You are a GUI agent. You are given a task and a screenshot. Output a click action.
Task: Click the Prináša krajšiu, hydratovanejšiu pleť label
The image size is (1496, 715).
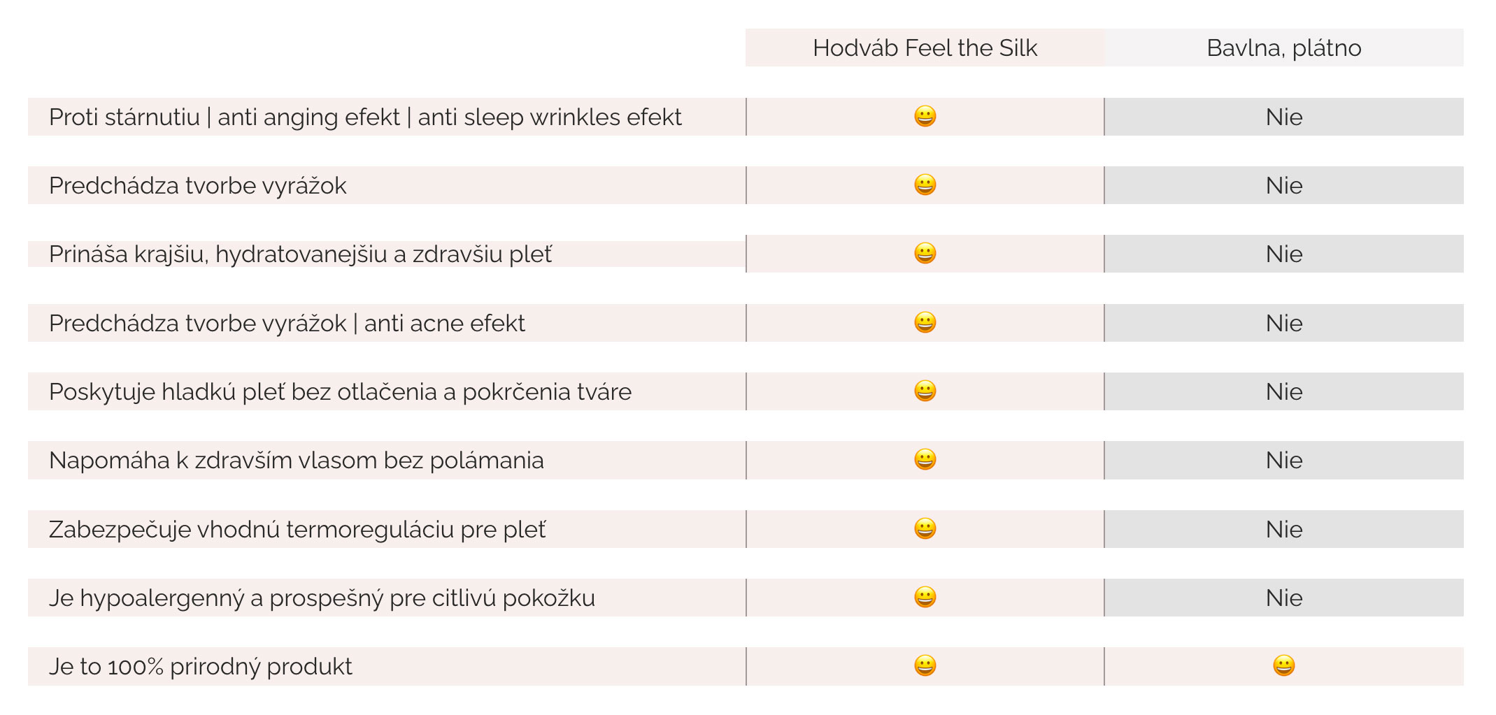[300, 254]
